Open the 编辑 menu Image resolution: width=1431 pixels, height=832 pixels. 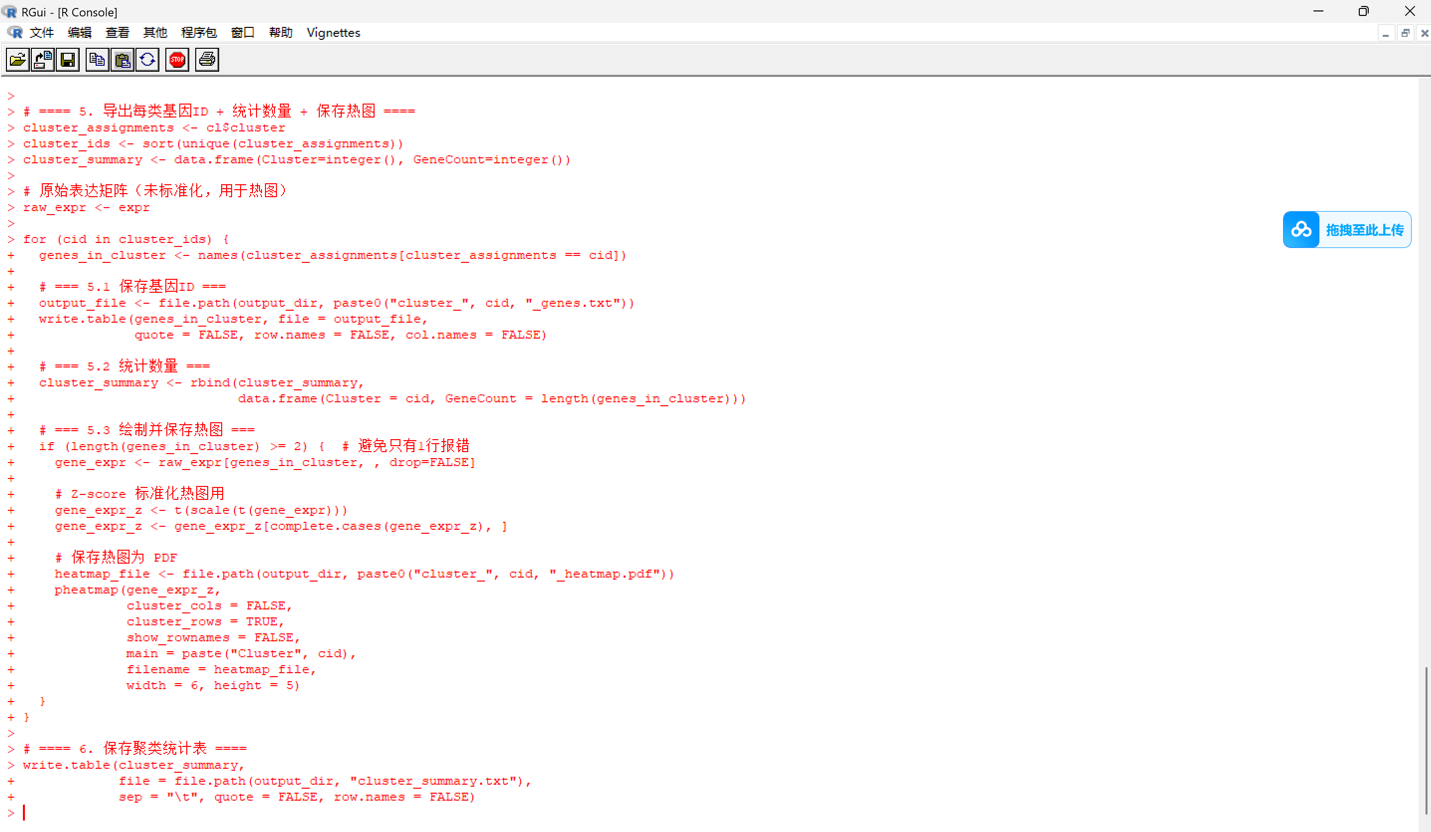coord(80,32)
